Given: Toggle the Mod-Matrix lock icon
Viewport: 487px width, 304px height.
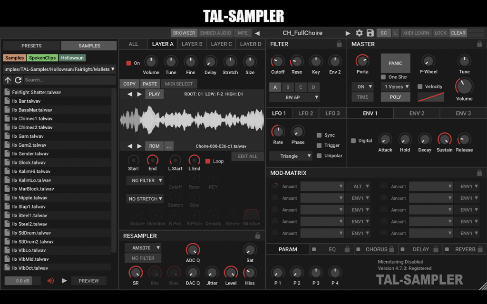Looking at the screenshot, I should tap(479, 173).
